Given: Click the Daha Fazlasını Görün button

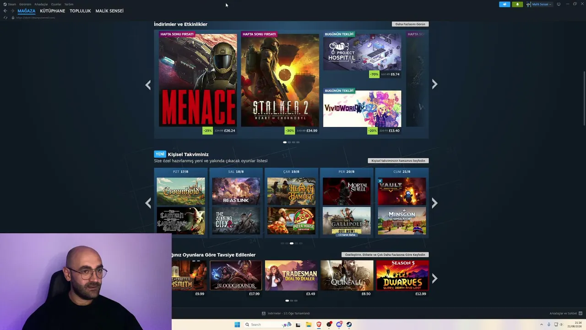Looking at the screenshot, I should 410,24.
